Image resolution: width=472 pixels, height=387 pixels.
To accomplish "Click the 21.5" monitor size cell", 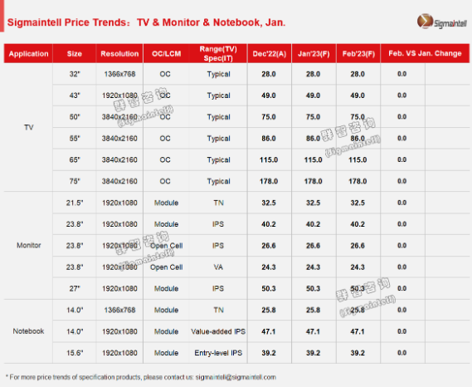I will 75,203.
